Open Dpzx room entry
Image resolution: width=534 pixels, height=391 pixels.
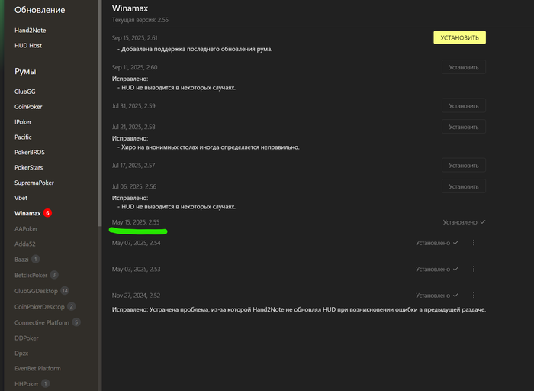pyautogui.click(x=21, y=353)
